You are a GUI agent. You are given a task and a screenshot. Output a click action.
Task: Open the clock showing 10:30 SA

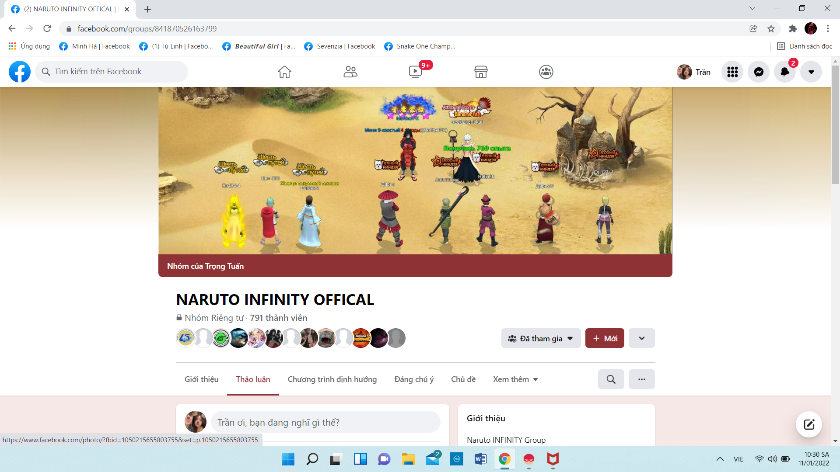813,459
